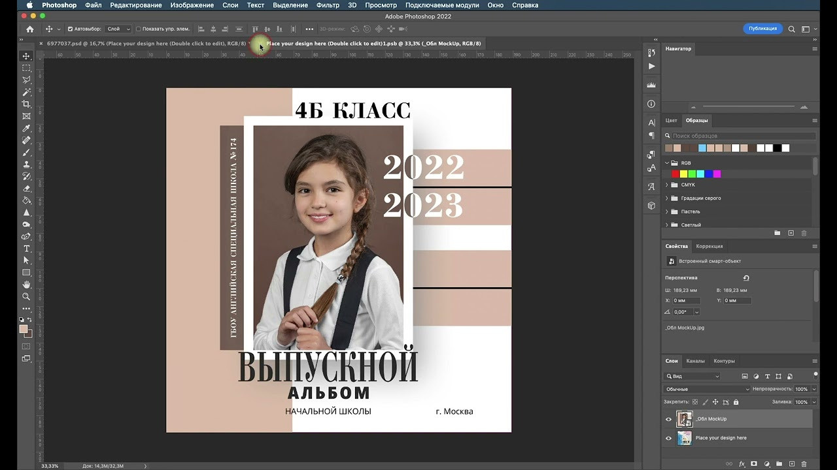Viewport: 837px width, 470px height.
Task: Open the blend mode dropdown showing Обычные
Action: (706, 388)
